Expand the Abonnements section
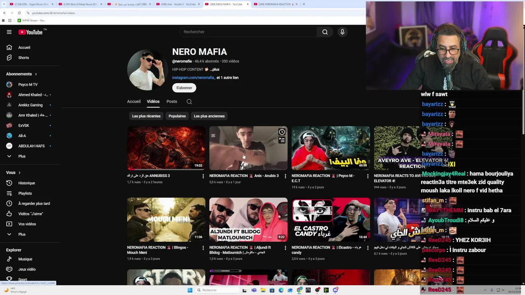This screenshot has height=295, width=525. click(21, 74)
